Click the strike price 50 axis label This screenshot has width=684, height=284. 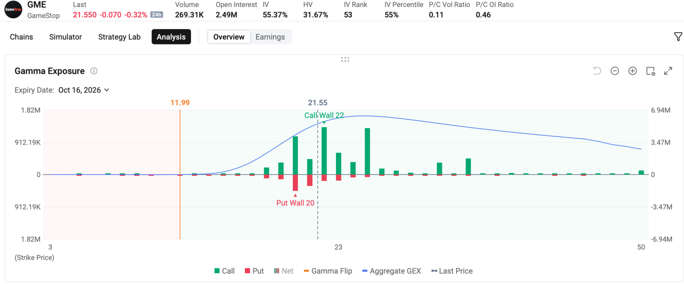[641, 247]
